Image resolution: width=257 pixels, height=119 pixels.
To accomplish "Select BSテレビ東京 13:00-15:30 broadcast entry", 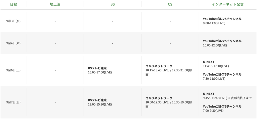I will 98,100.
